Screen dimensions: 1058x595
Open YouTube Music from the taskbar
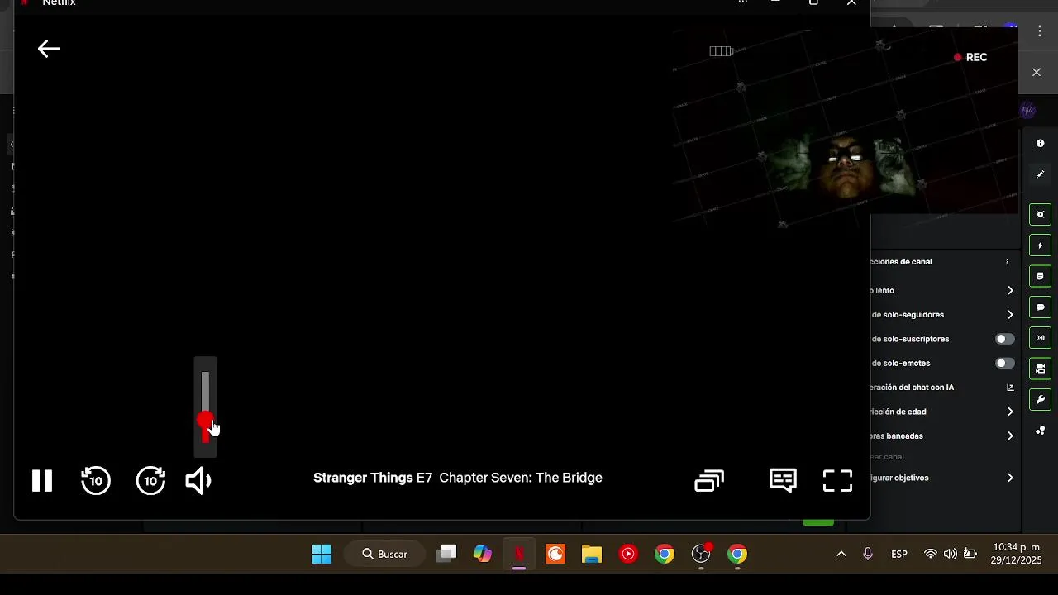coord(628,554)
